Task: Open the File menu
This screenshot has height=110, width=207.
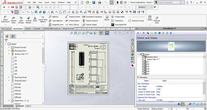Action: [29, 2]
